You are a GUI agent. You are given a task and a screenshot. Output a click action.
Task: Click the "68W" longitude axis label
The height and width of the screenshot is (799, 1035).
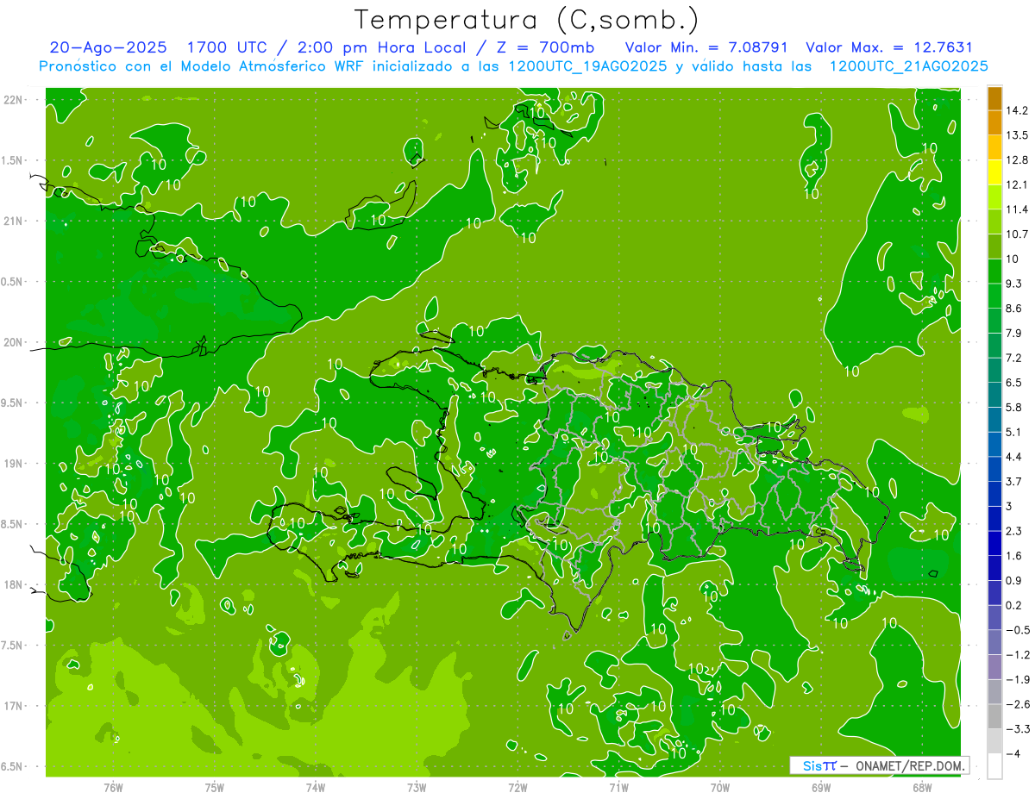coord(922,788)
